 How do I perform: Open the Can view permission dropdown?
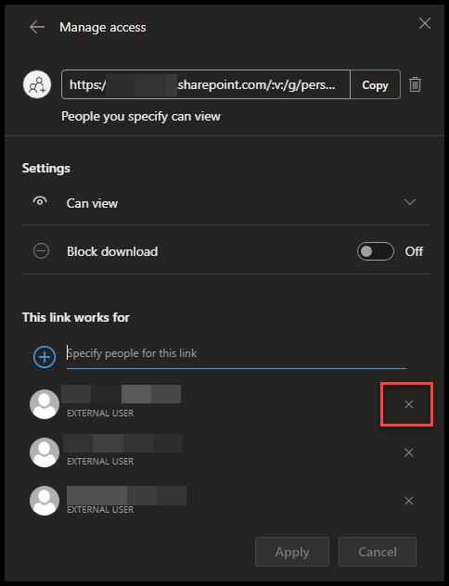(226, 203)
